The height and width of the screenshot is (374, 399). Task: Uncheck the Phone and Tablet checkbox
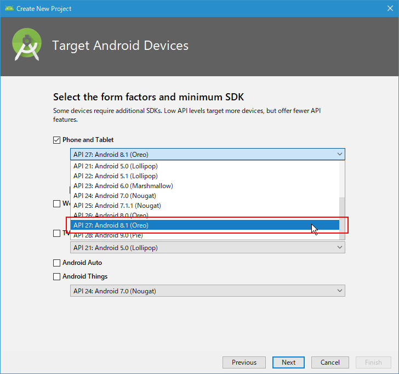tap(56, 140)
